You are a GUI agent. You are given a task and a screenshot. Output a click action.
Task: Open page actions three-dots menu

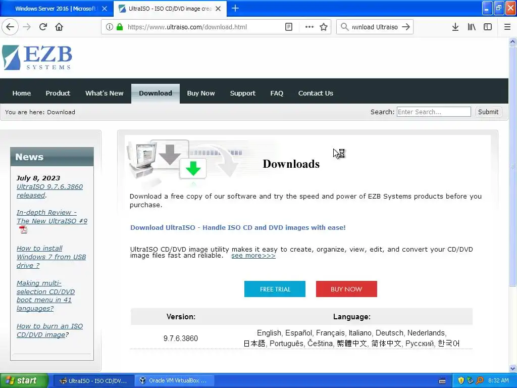coord(309,27)
